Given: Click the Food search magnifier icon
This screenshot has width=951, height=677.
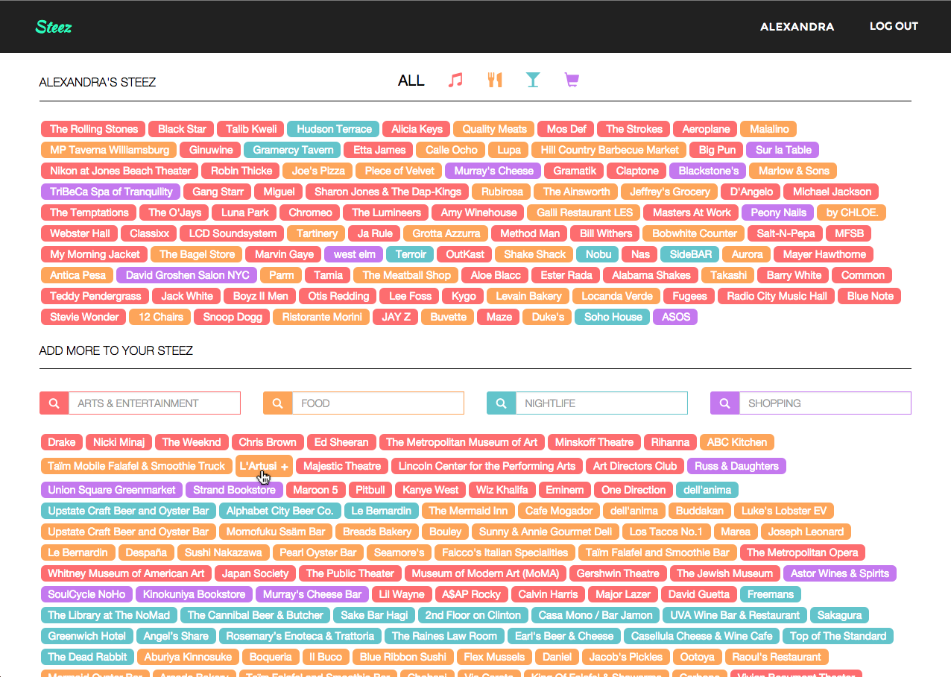Looking at the screenshot, I should coord(277,403).
